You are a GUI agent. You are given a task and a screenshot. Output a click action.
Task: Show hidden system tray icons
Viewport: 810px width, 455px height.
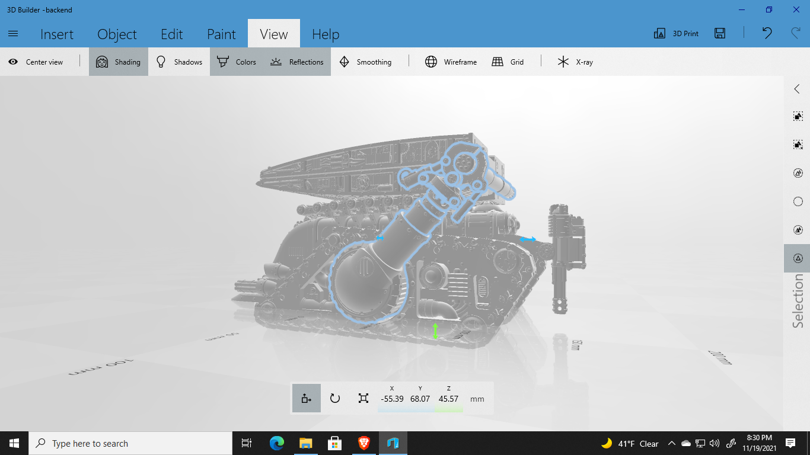pyautogui.click(x=672, y=444)
